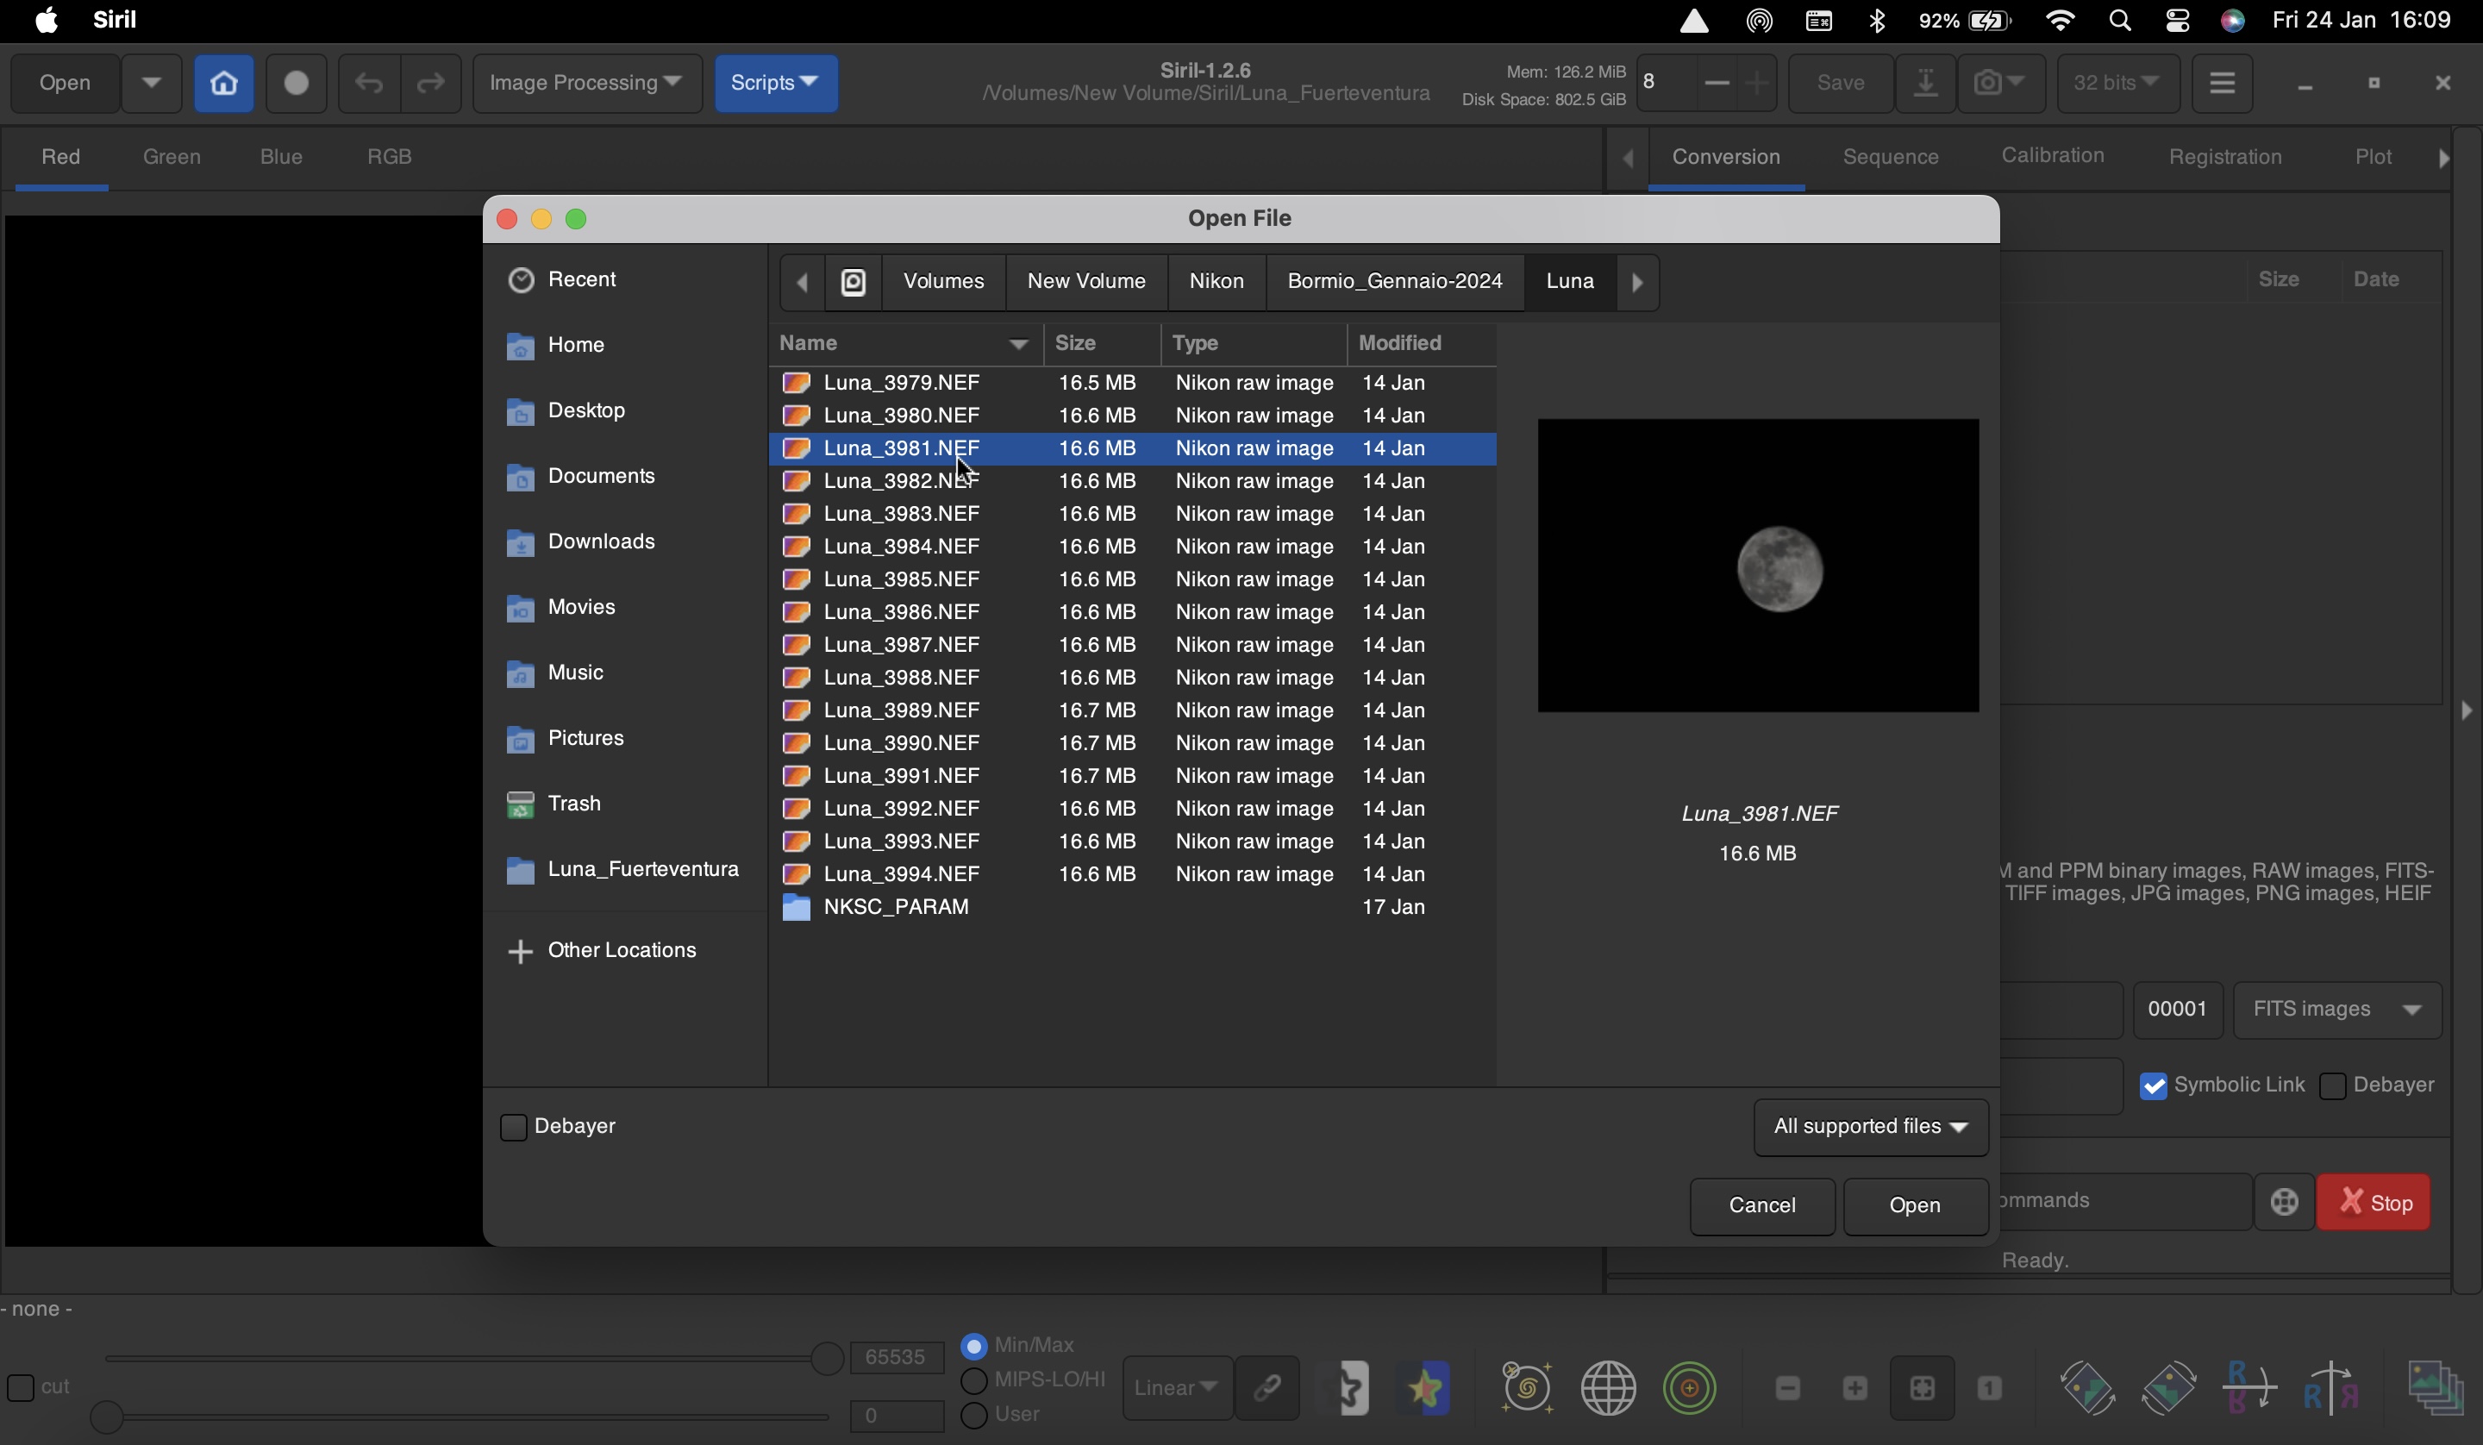Open the Scripts dropdown menu

click(775, 83)
